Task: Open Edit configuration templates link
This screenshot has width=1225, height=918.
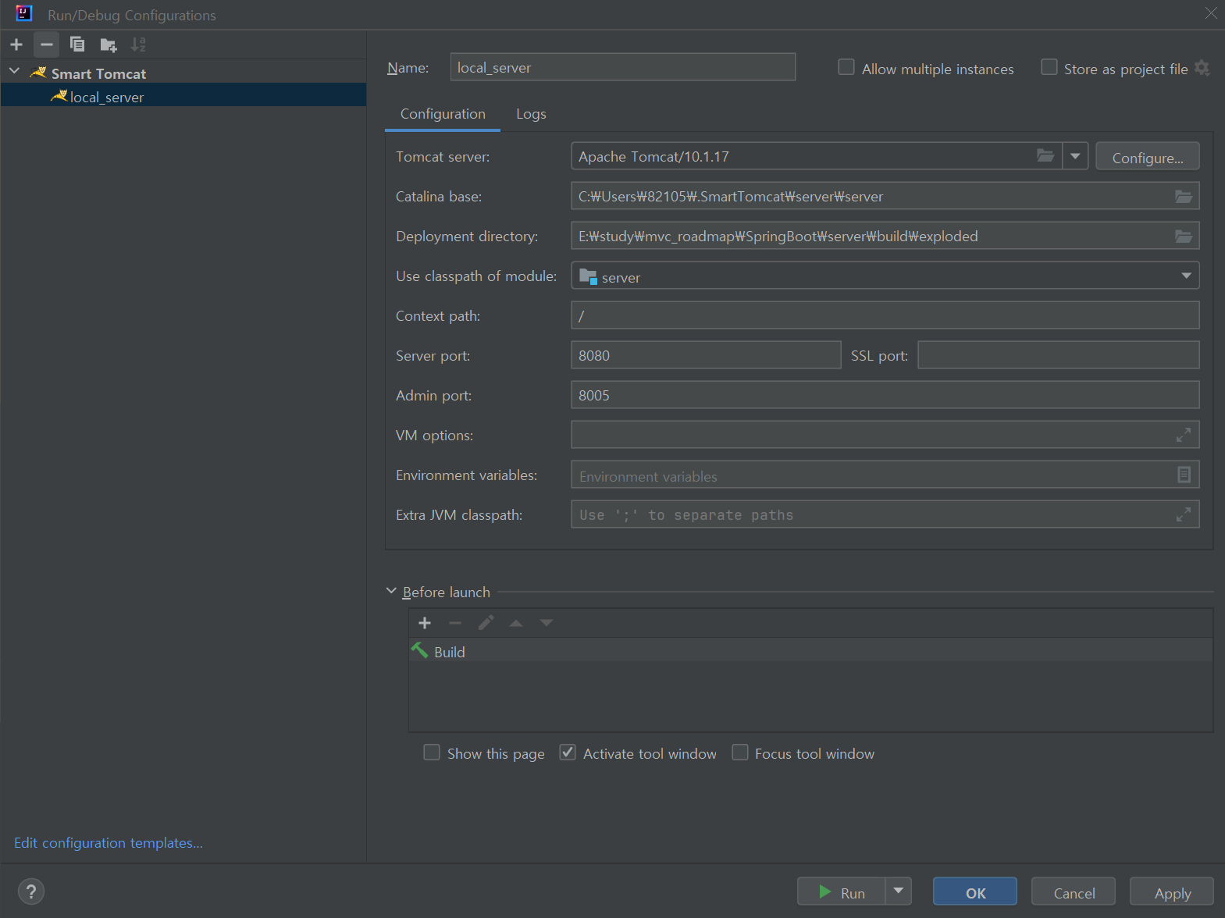Action: click(109, 843)
